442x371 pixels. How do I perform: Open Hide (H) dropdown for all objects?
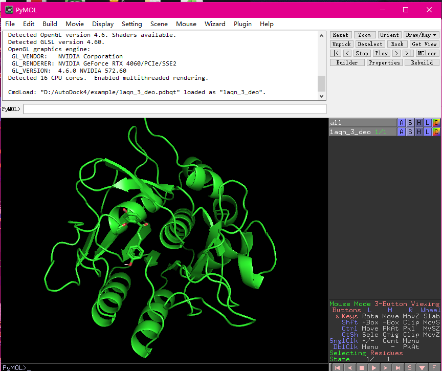(419, 123)
